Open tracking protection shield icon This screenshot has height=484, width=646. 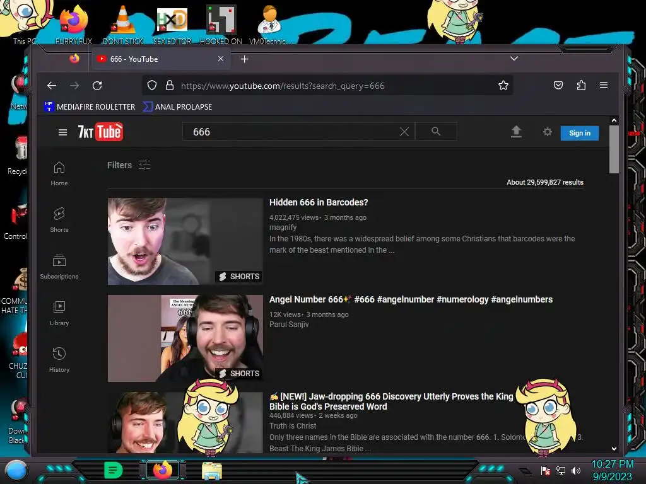[x=152, y=85]
